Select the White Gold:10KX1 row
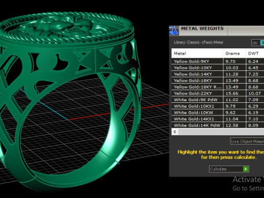This screenshot has height=198, width=264. 218,106
